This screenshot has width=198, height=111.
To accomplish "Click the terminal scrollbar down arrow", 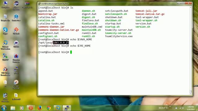I will (191, 94).
